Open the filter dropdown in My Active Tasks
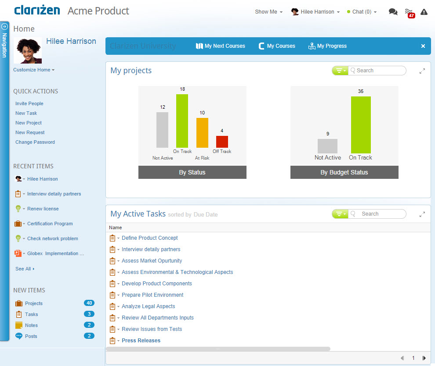The image size is (435, 366). click(x=341, y=214)
